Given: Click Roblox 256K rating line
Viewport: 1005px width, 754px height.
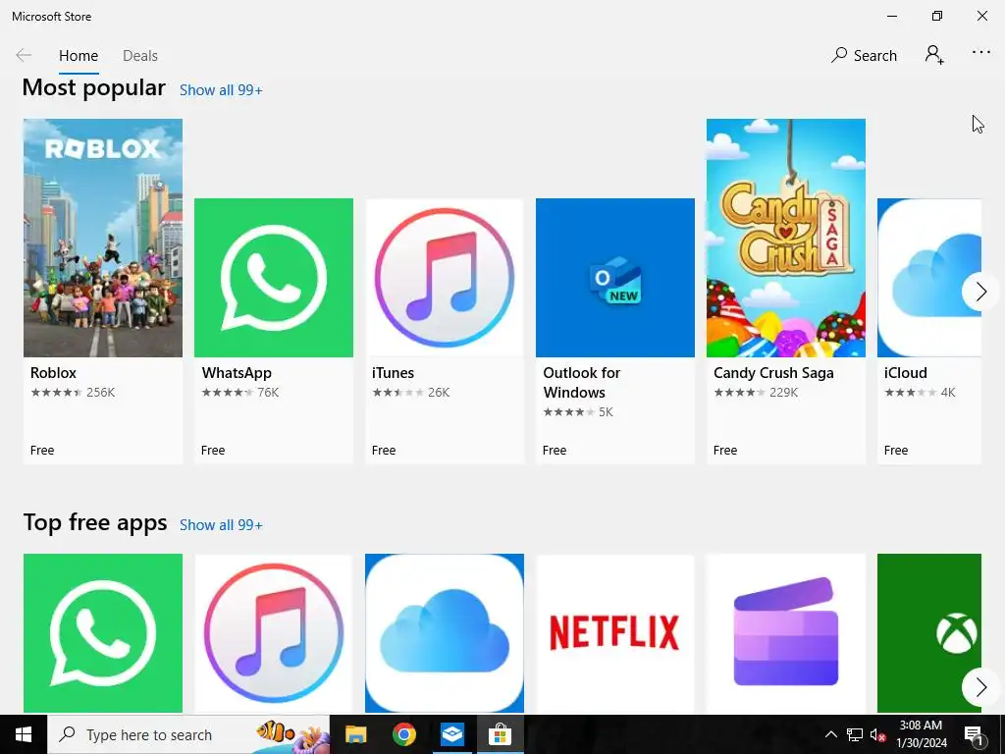Looking at the screenshot, I should 73,393.
